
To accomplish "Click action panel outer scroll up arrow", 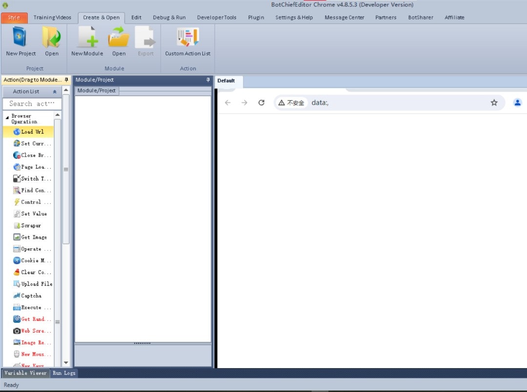I will click(66, 90).
